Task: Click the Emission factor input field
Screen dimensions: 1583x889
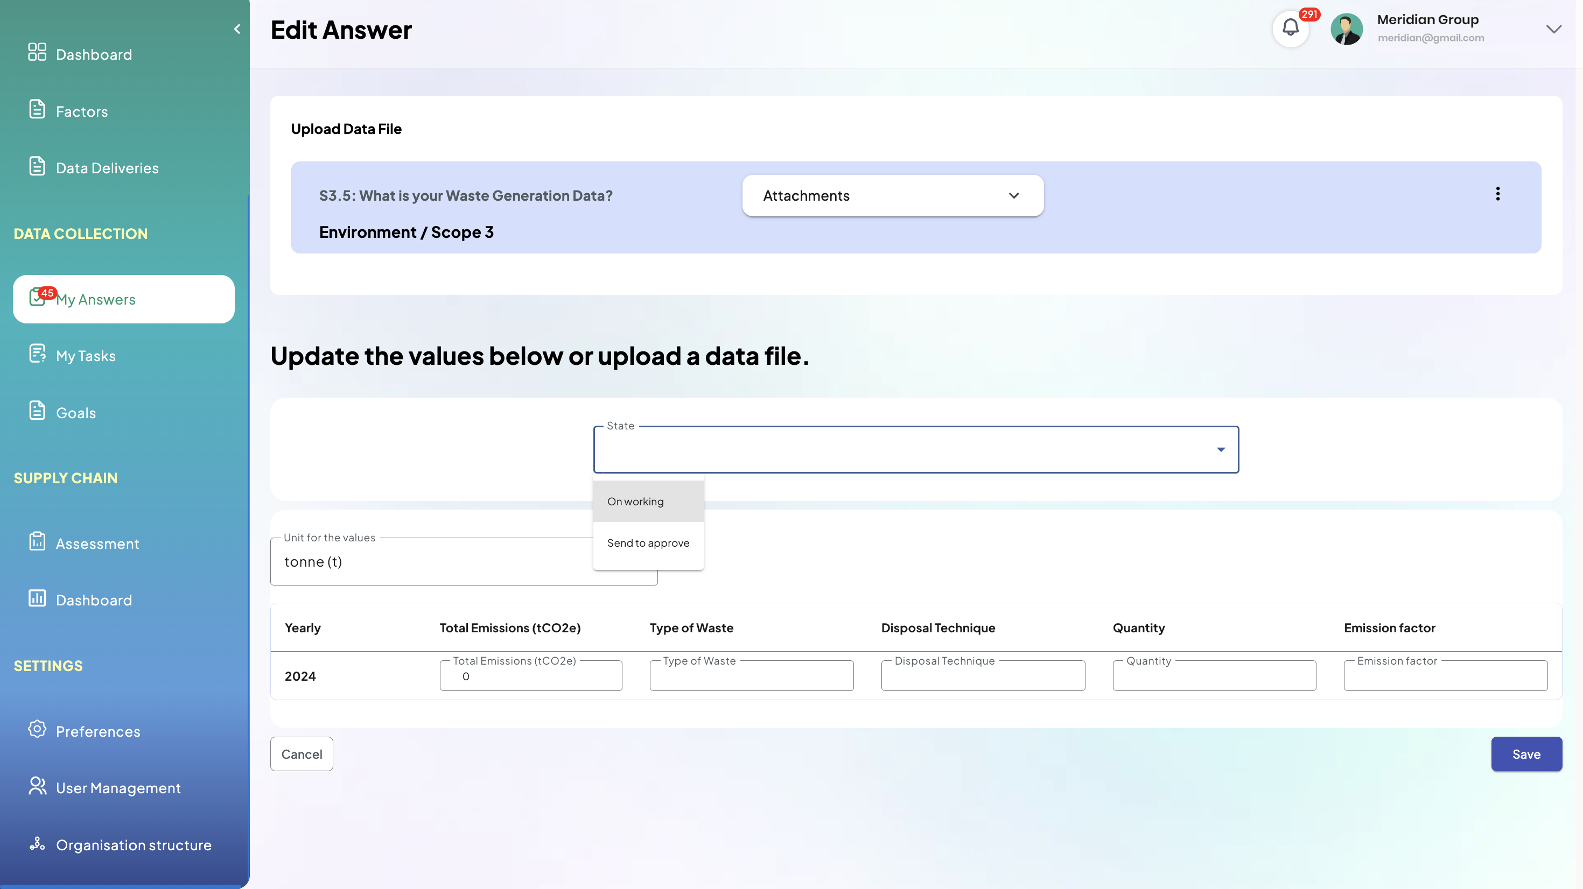Action: click(1445, 676)
